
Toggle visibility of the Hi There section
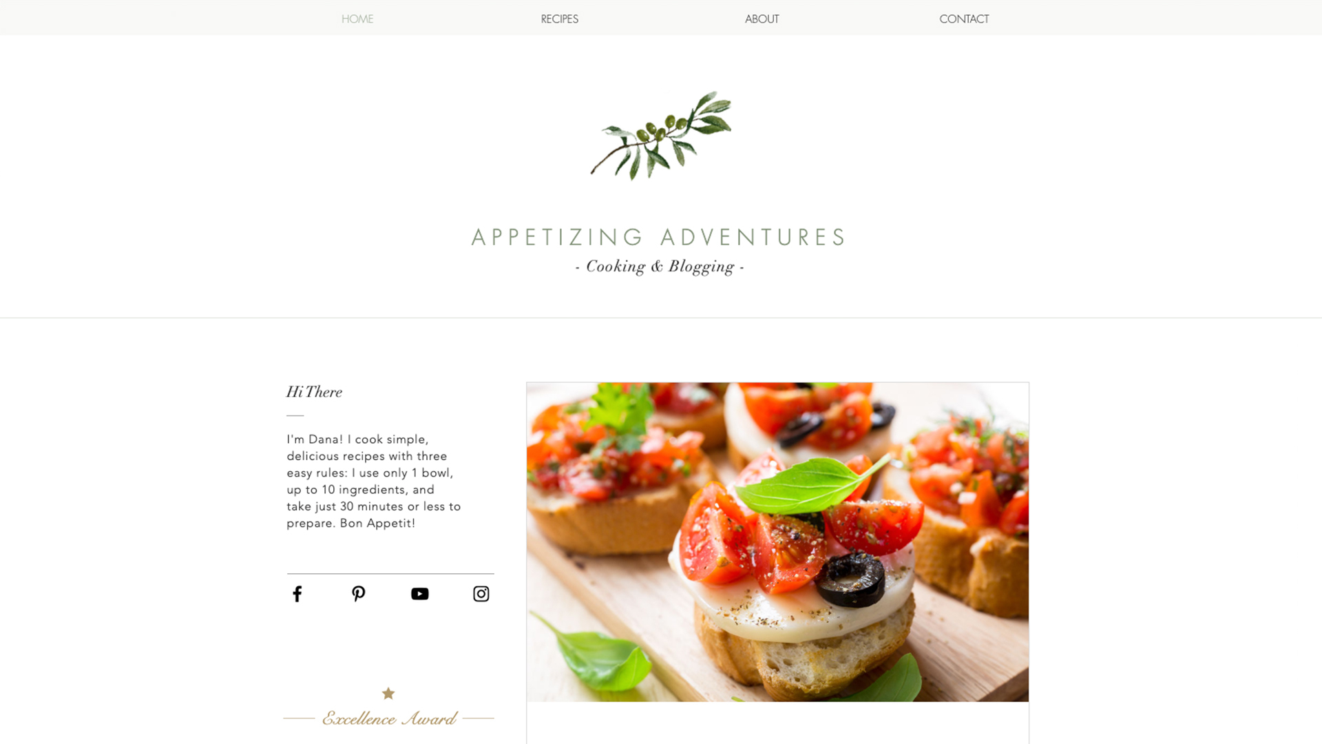tap(314, 393)
